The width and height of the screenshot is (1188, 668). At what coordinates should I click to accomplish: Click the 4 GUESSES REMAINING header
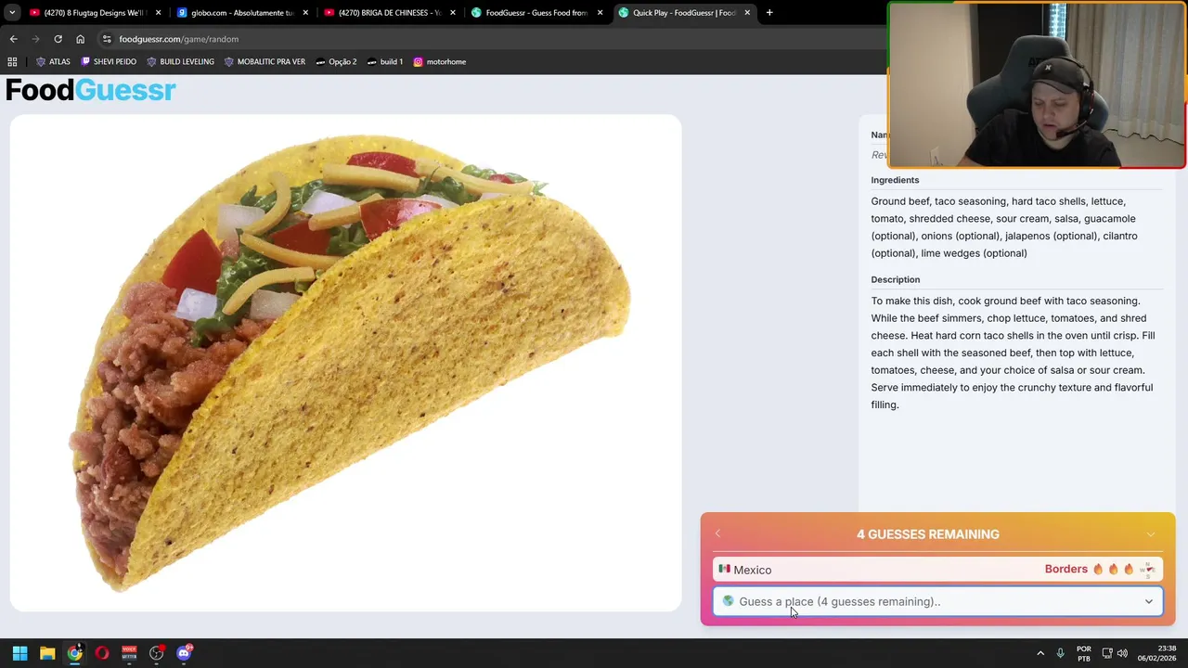click(x=928, y=534)
